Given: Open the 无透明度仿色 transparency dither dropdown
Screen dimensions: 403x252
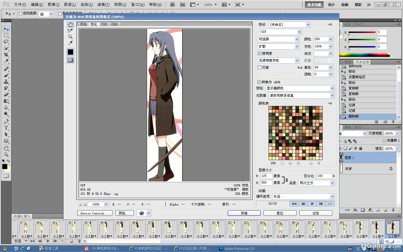Looking at the screenshot, I should pos(279,60).
